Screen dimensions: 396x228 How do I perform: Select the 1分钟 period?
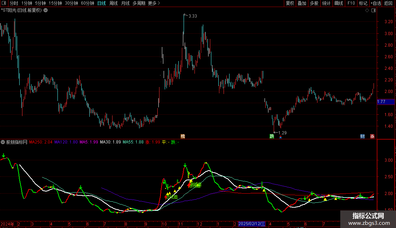tap(27, 3)
